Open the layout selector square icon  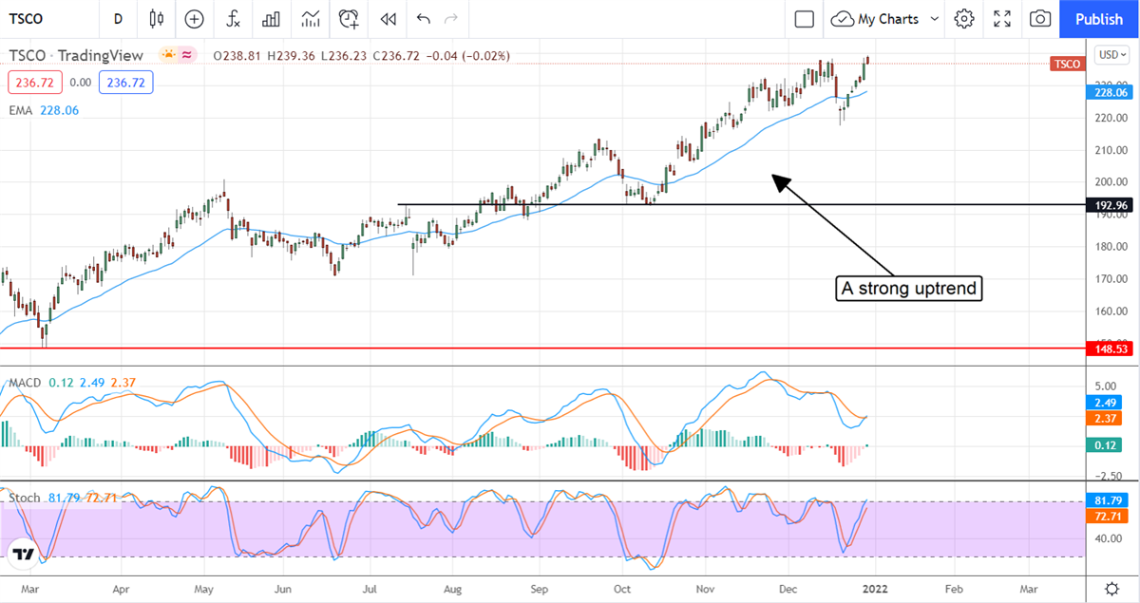pyautogui.click(x=805, y=19)
